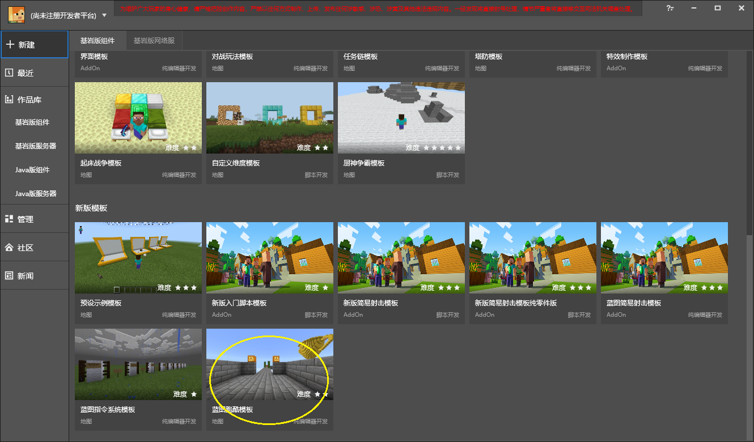Click the 作品库 library icon
754x442 pixels.
coord(9,99)
